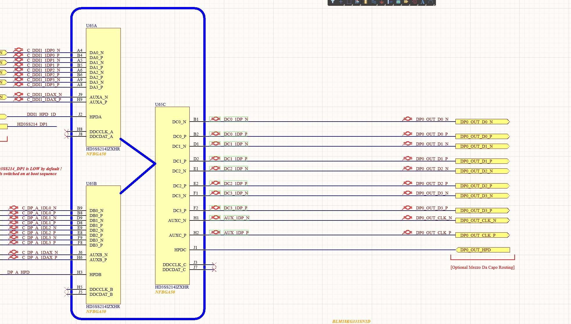Viewport: 571px width, 324px height.
Task: Select the DP0_OUT_CLK_P port
Action: pos(482,235)
